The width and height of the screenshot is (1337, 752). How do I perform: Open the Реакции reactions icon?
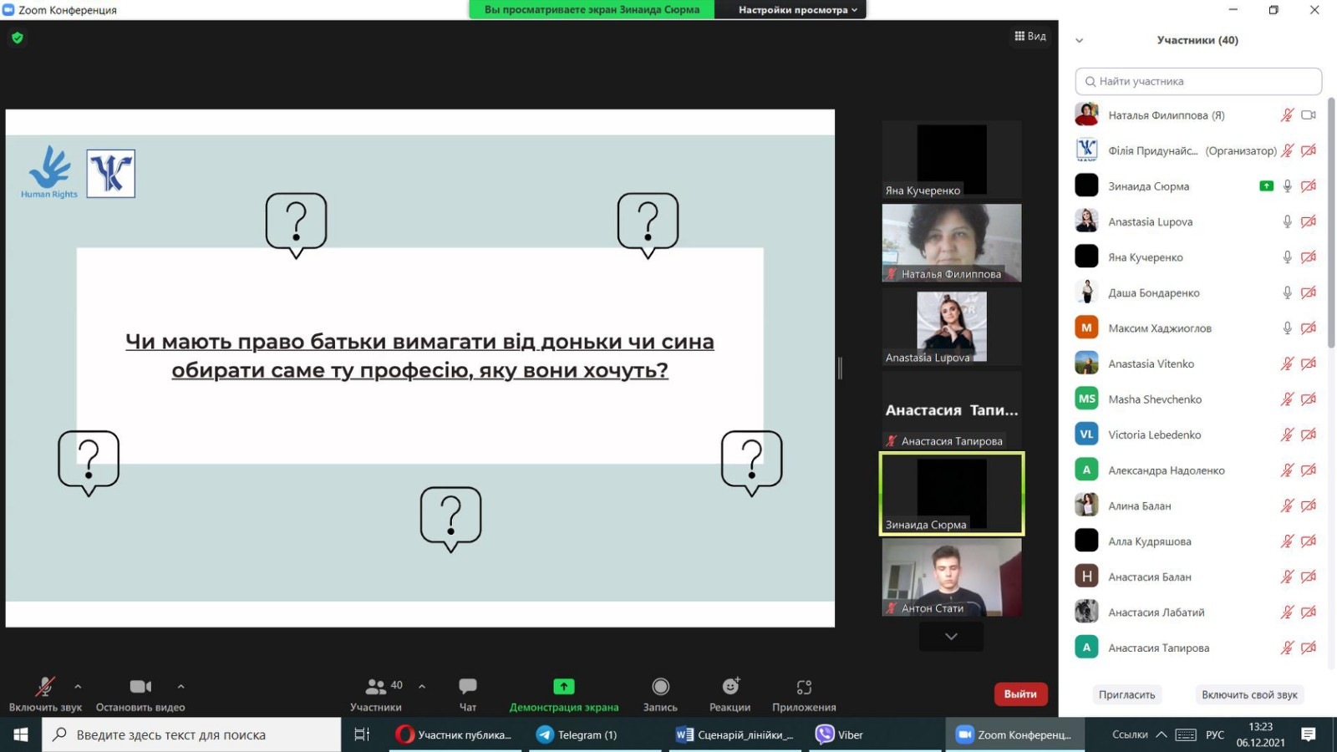click(730, 687)
